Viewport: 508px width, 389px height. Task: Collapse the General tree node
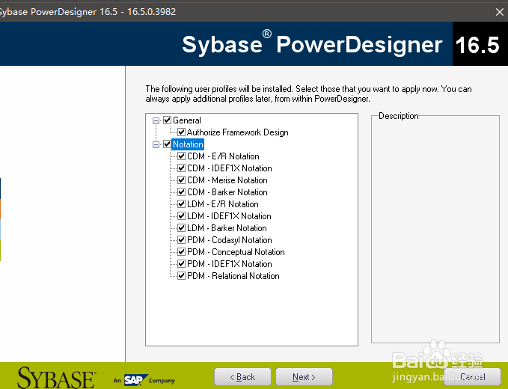point(156,120)
